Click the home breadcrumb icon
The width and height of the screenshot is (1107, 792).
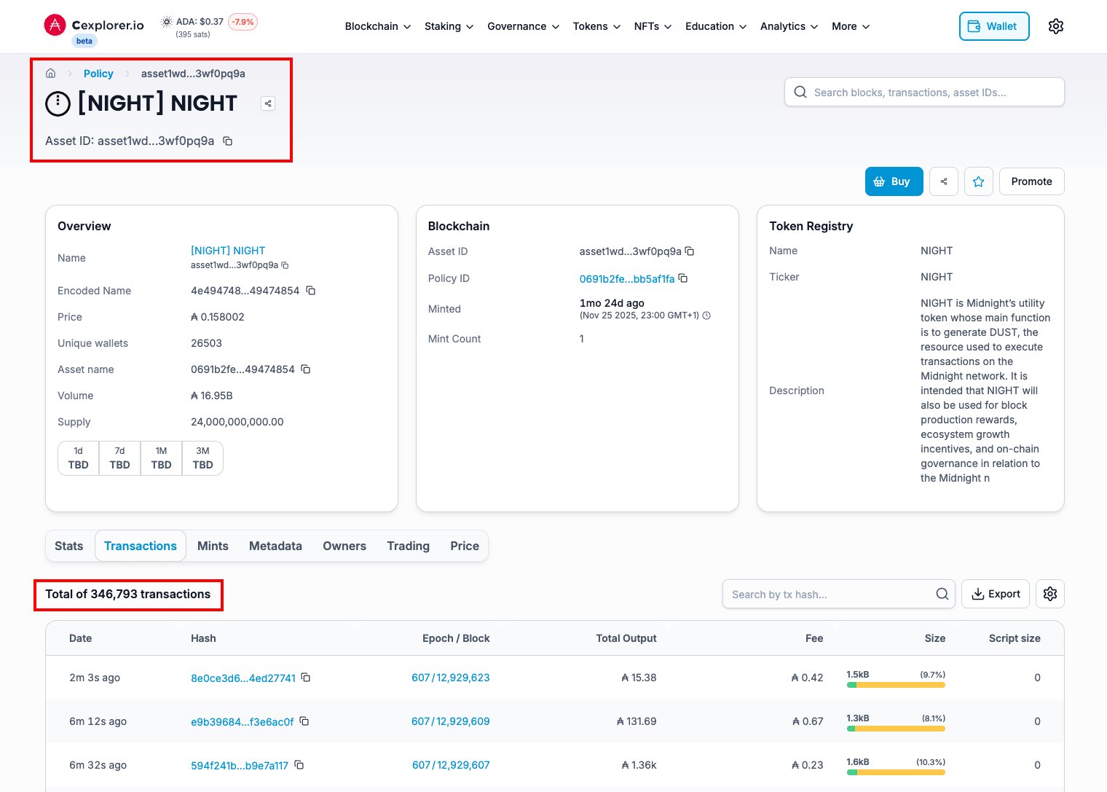click(51, 74)
